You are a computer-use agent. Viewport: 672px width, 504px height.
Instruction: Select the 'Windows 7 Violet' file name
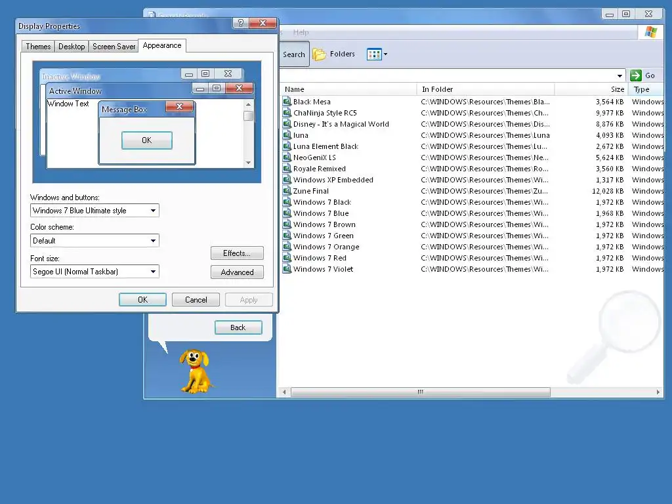click(x=323, y=268)
